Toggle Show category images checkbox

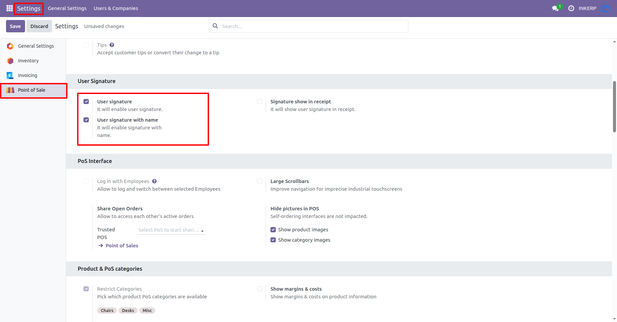coord(273,240)
